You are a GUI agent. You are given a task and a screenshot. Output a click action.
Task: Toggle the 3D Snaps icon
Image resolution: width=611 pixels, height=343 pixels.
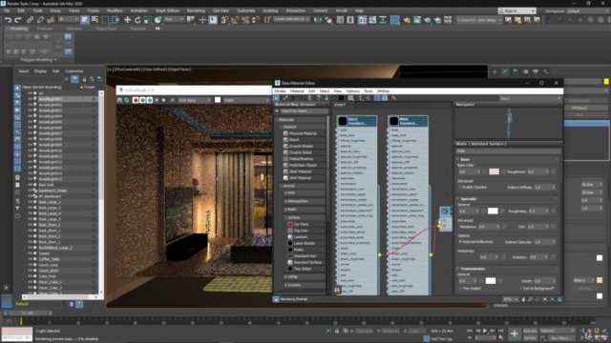point(224,20)
